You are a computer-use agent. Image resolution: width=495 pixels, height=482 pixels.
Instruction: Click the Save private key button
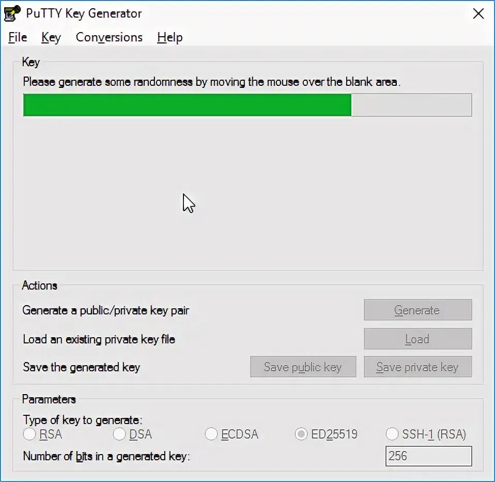pyautogui.click(x=417, y=367)
